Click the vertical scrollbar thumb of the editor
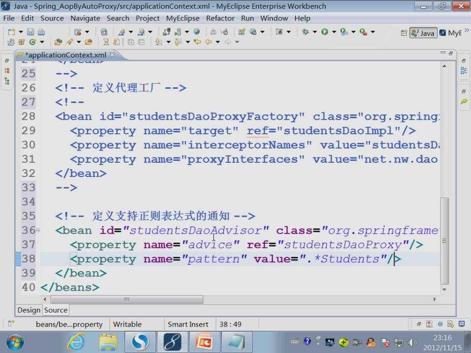 445,240
